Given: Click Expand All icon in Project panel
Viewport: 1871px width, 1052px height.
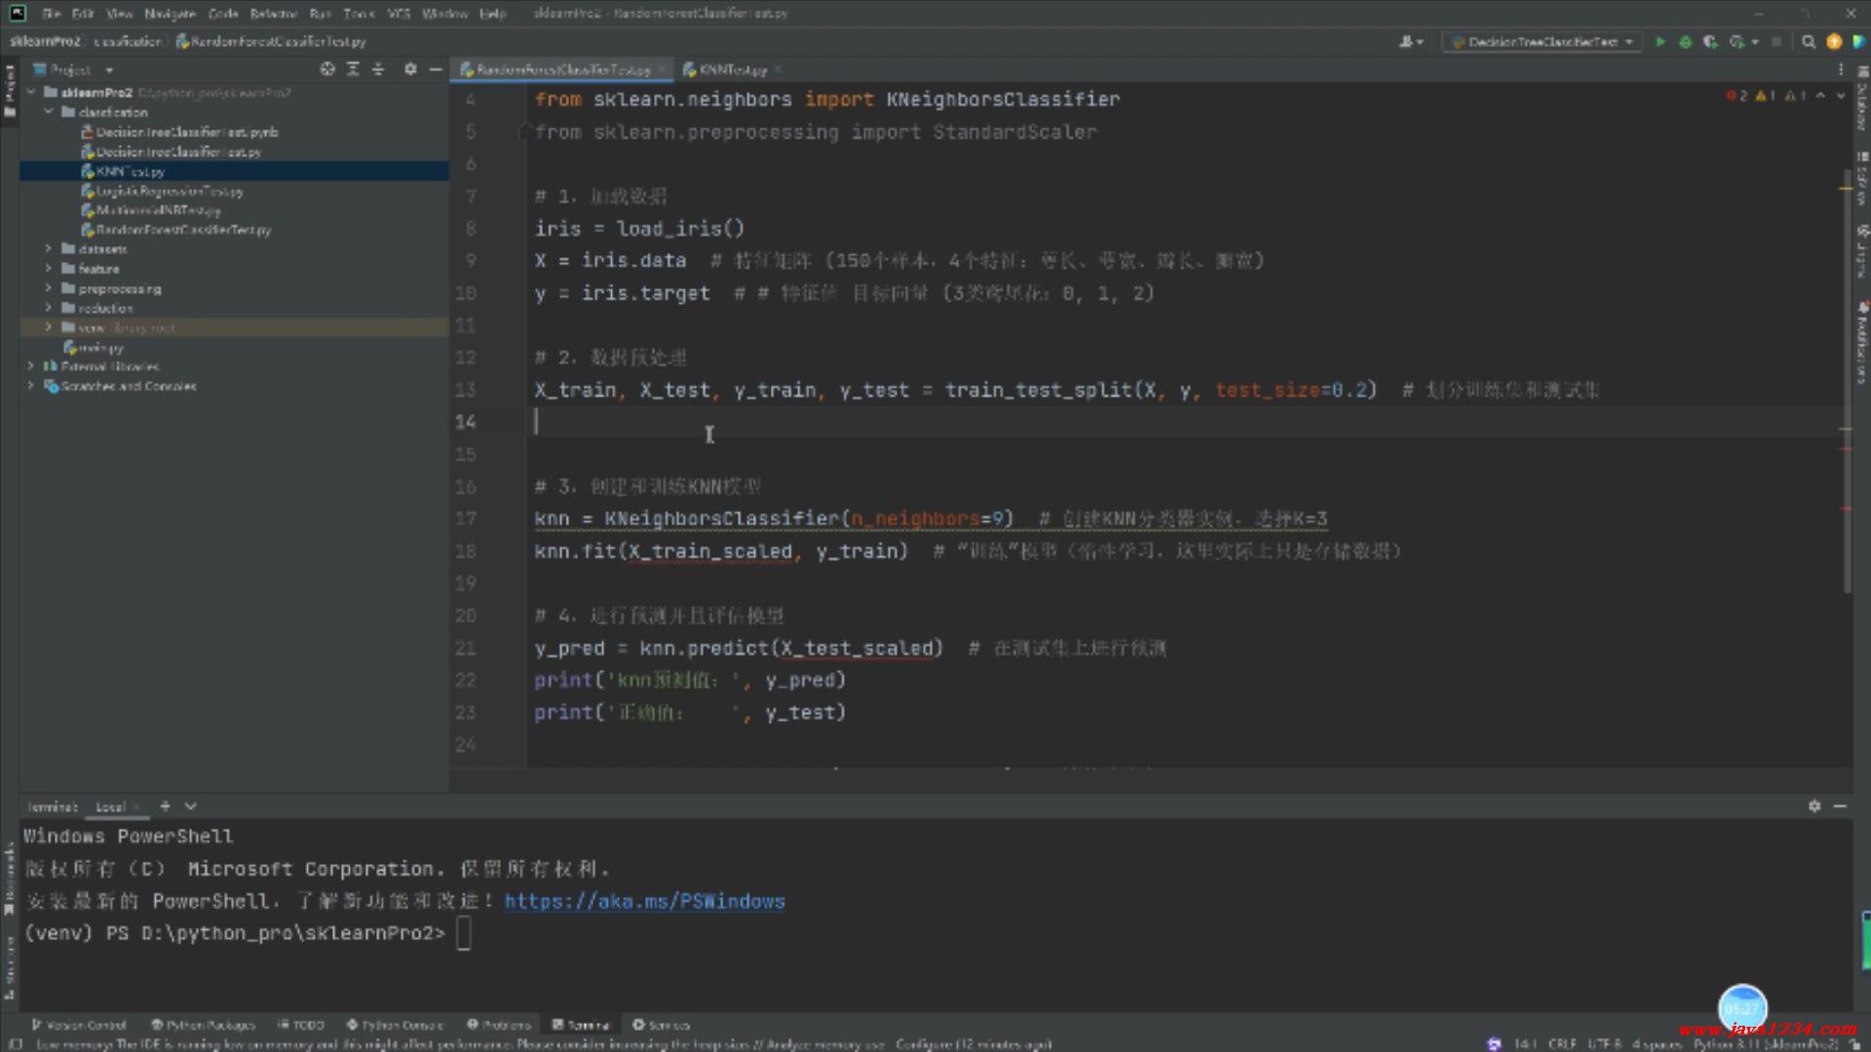Looking at the screenshot, I should [353, 69].
